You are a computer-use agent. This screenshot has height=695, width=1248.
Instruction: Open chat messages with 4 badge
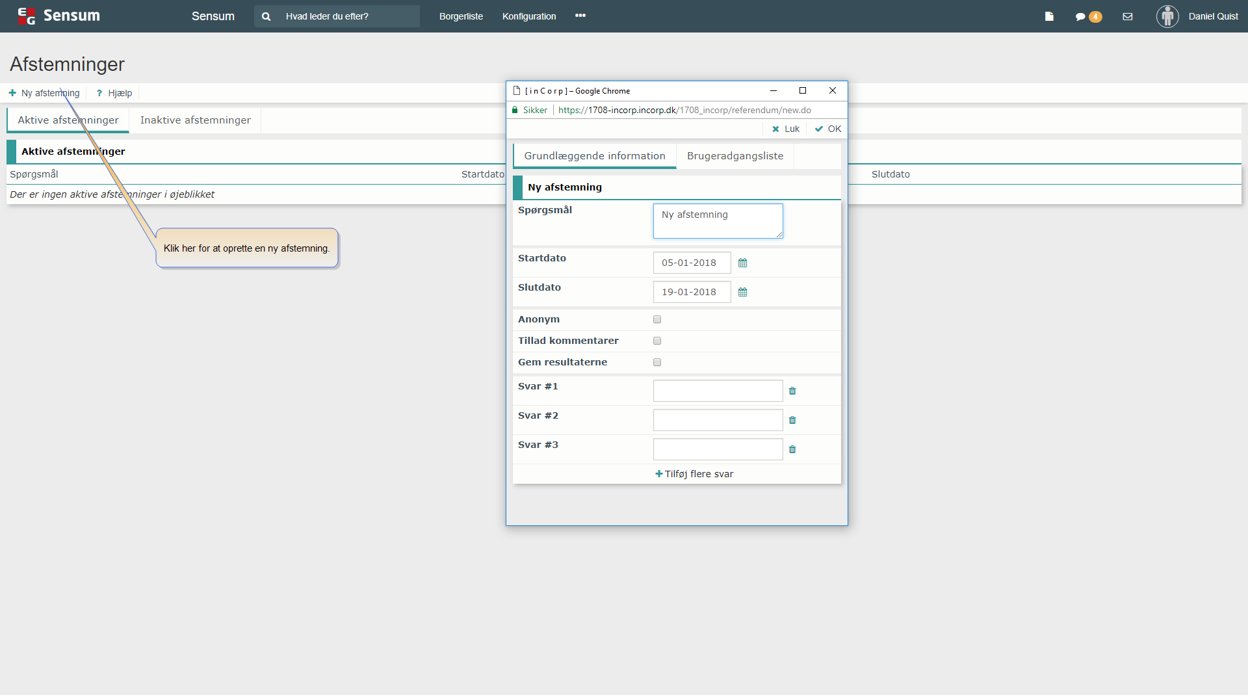(x=1088, y=16)
